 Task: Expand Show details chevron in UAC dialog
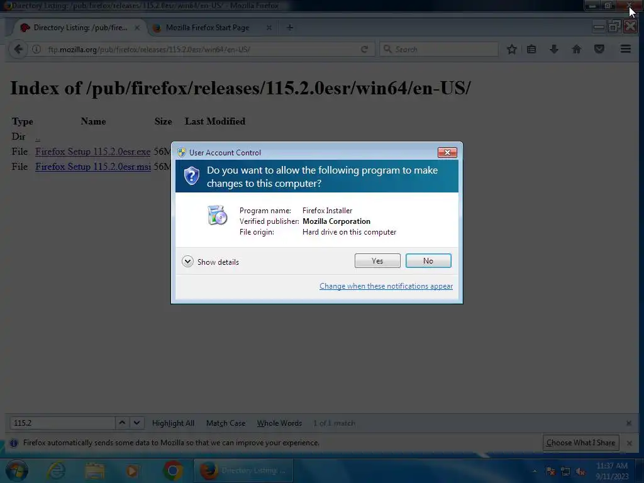[187, 262]
